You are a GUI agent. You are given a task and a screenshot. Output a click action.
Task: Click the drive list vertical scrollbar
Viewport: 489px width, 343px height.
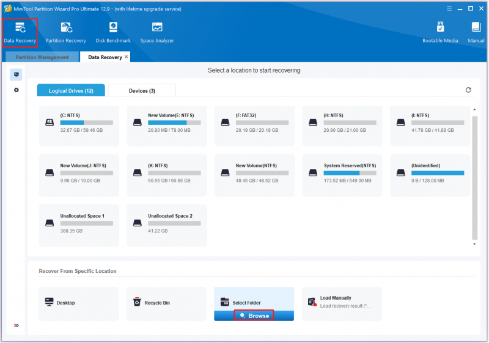475,178
